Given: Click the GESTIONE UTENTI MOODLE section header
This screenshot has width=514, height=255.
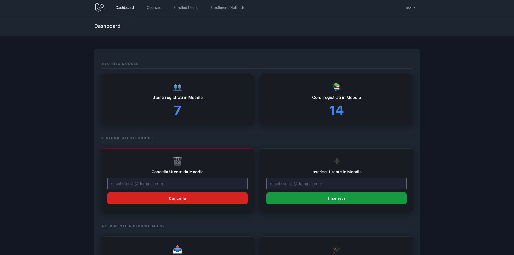Looking at the screenshot, I should [x=127, y=138].
